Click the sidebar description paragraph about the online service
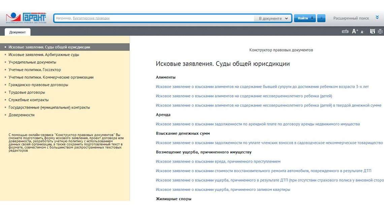 [x=66, y=143]
